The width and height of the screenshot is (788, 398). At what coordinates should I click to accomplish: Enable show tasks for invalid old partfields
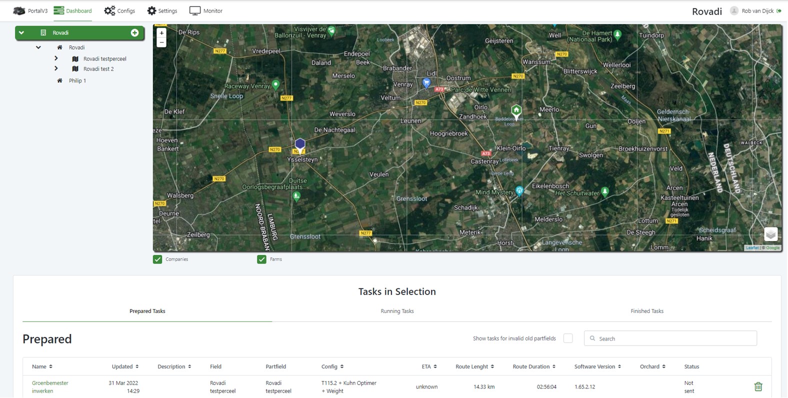pos(568,338)
